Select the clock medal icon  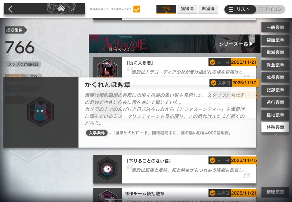pyautogui.click(x=107, y=169)
